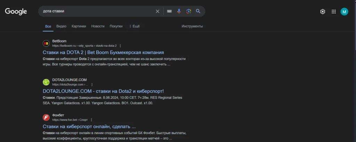Click the DOTA2LOUNGE.COM site name
Image resolution: width=356 pixels, height=142 pixels.
pos(70,80)
